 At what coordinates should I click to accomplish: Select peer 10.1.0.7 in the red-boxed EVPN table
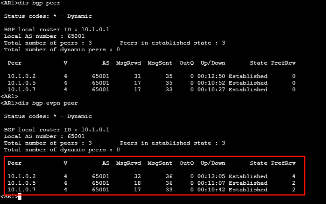22,189
